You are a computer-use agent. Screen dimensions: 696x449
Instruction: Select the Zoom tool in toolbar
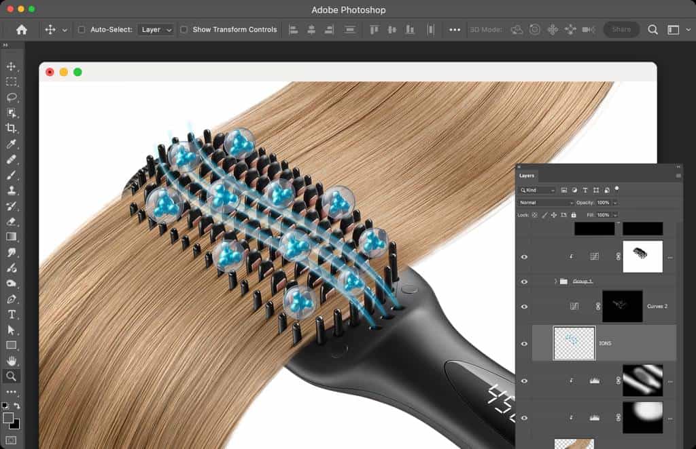11,376
